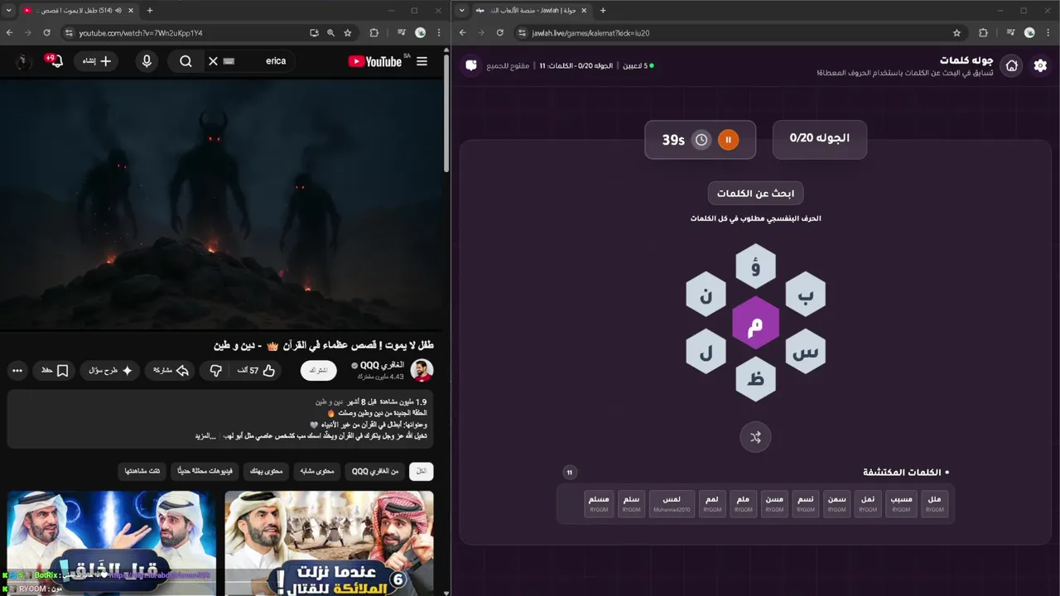Share the video via مشاركة button
This screenshot has width=1060, height=596.
171,371
